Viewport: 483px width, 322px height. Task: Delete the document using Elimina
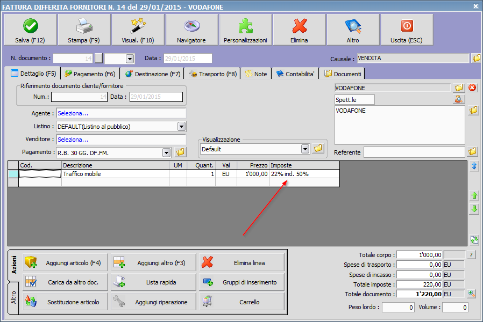[299, 30]
